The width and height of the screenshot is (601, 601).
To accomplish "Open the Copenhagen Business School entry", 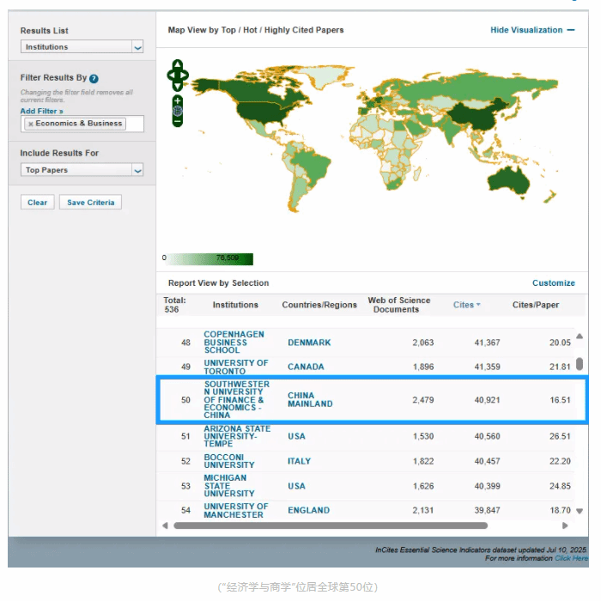I will [234, 342].
